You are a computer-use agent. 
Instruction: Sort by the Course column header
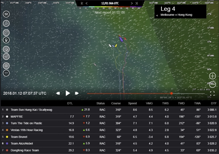coord(116,103)
